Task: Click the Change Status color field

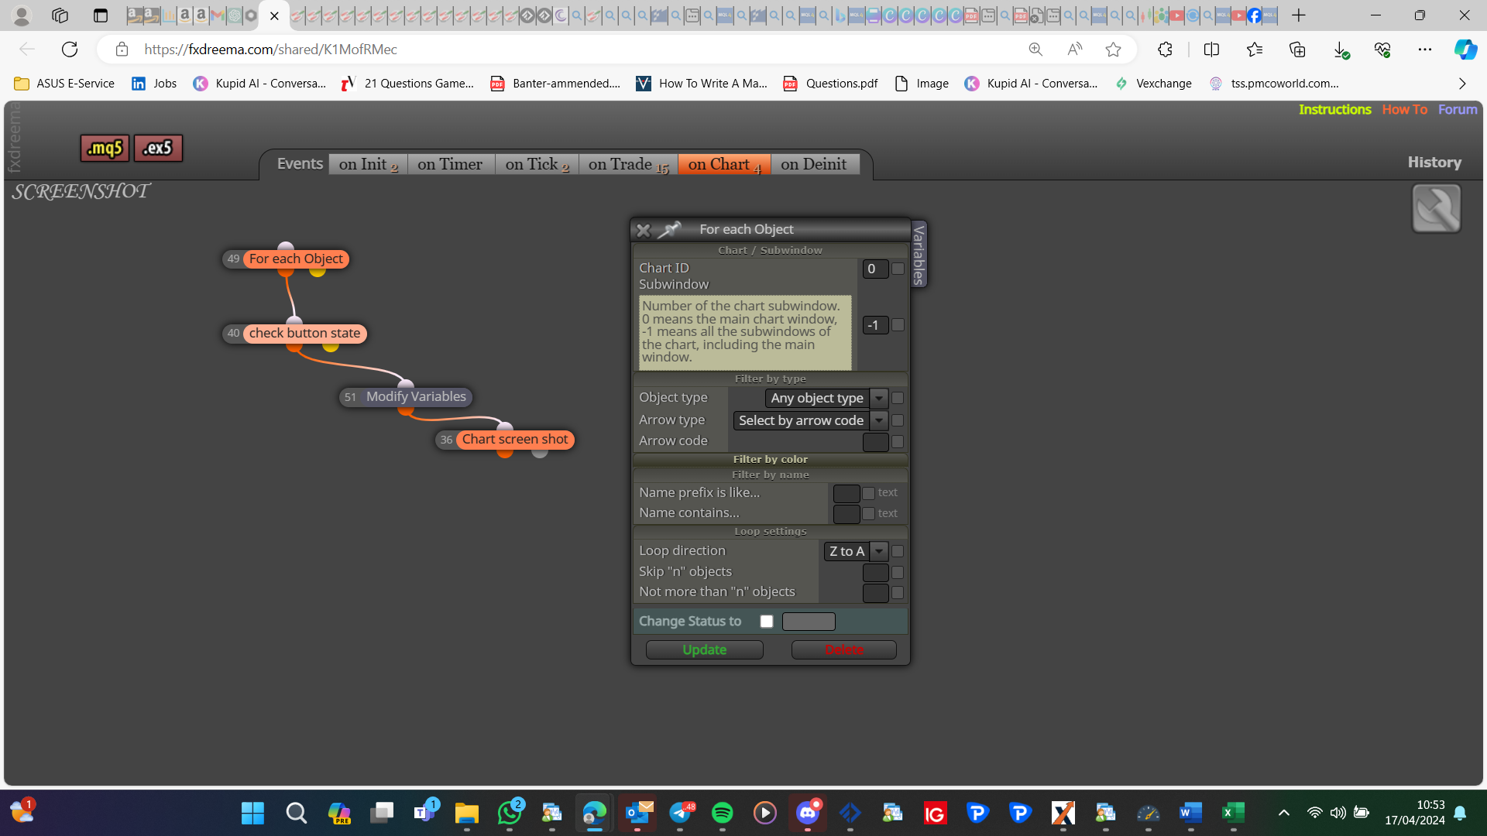Action: pos(809,622)
